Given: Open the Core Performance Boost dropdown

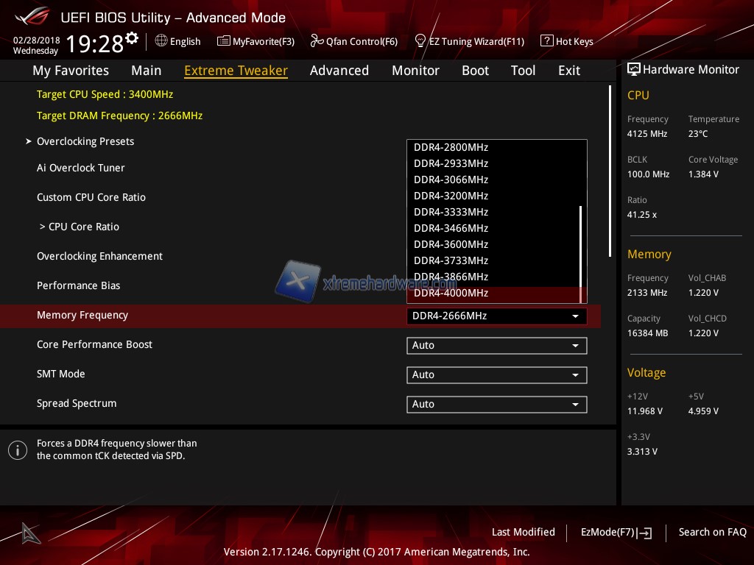Looking at the screenshot, I should [496, 345].
